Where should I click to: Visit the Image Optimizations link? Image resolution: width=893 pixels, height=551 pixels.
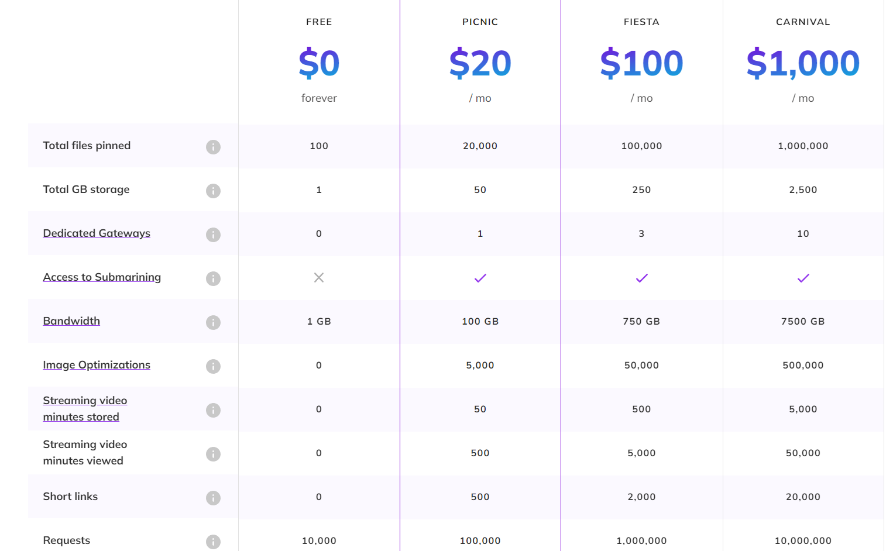coord(97,365)
